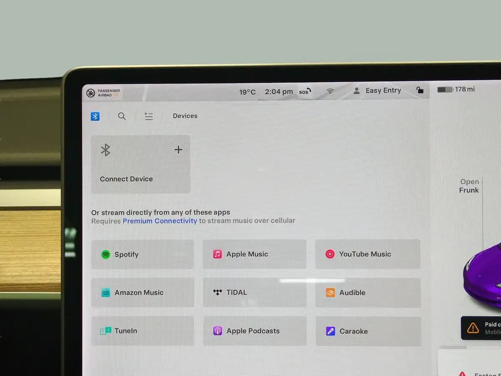Launch Apple Music app
501x376 pixels.
point(254,254)
